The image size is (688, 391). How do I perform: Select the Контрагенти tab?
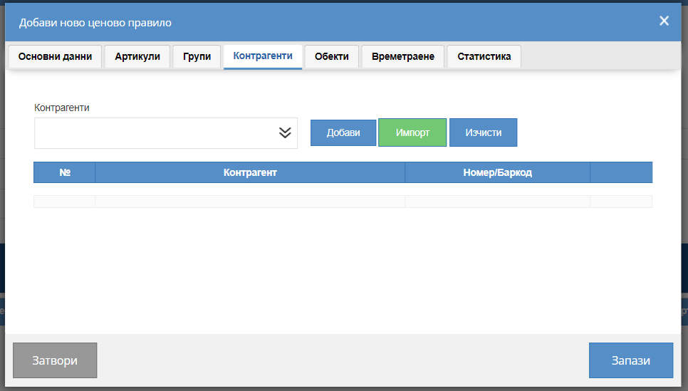(x=263, y=56)
